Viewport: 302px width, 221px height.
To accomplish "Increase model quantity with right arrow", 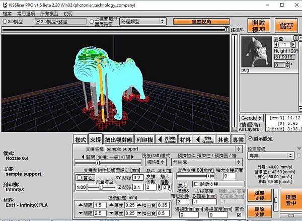I will (293, 44).
